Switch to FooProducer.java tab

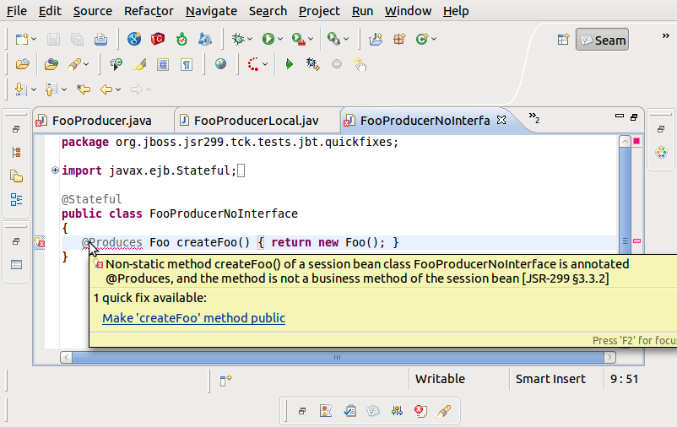pyautogui.click(x=102, y=121)
